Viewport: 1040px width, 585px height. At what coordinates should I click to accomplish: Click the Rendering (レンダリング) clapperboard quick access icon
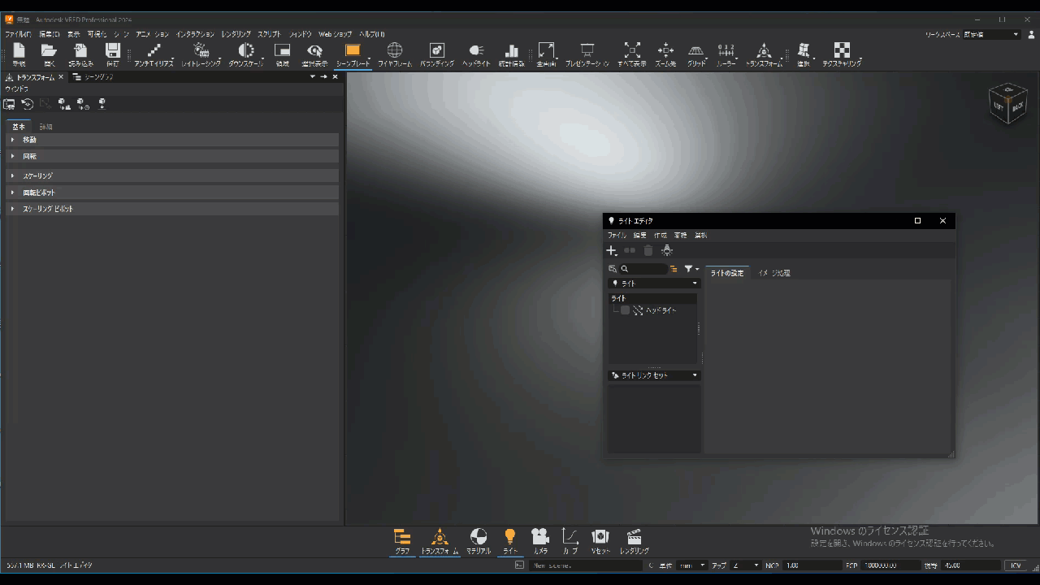[x=635, y=541]
